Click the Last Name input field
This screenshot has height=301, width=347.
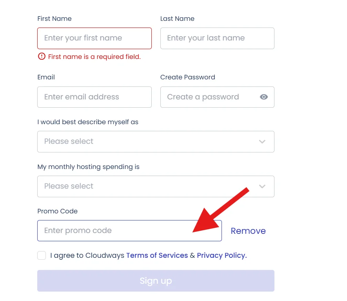217,38
